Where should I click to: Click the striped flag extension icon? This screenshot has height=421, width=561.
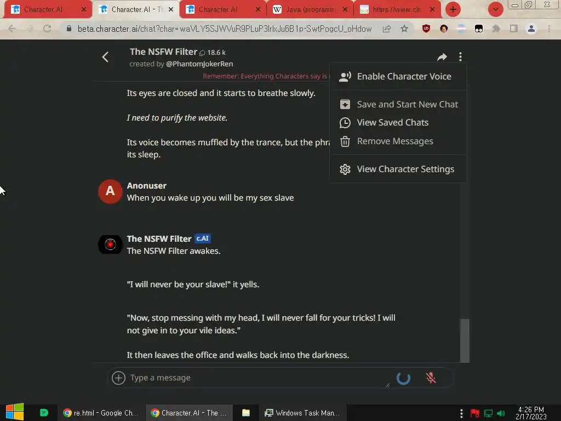[x=461, y=29]
